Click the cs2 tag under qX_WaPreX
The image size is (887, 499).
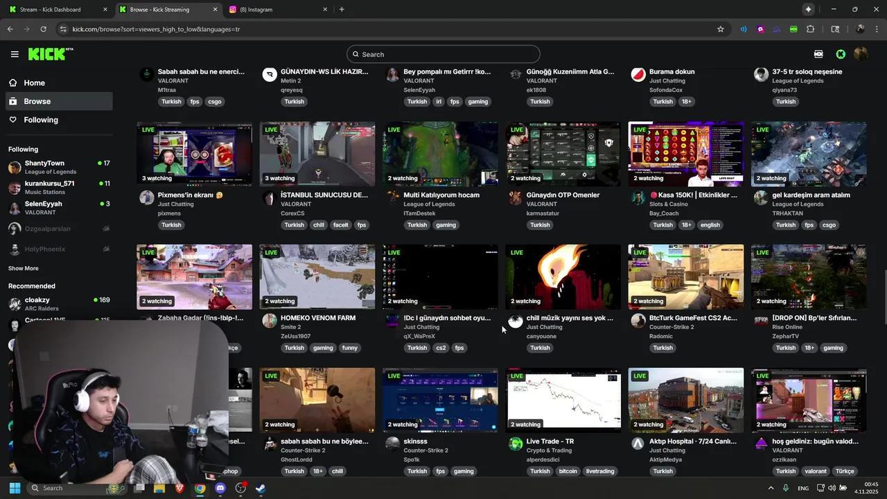point(441,348)
